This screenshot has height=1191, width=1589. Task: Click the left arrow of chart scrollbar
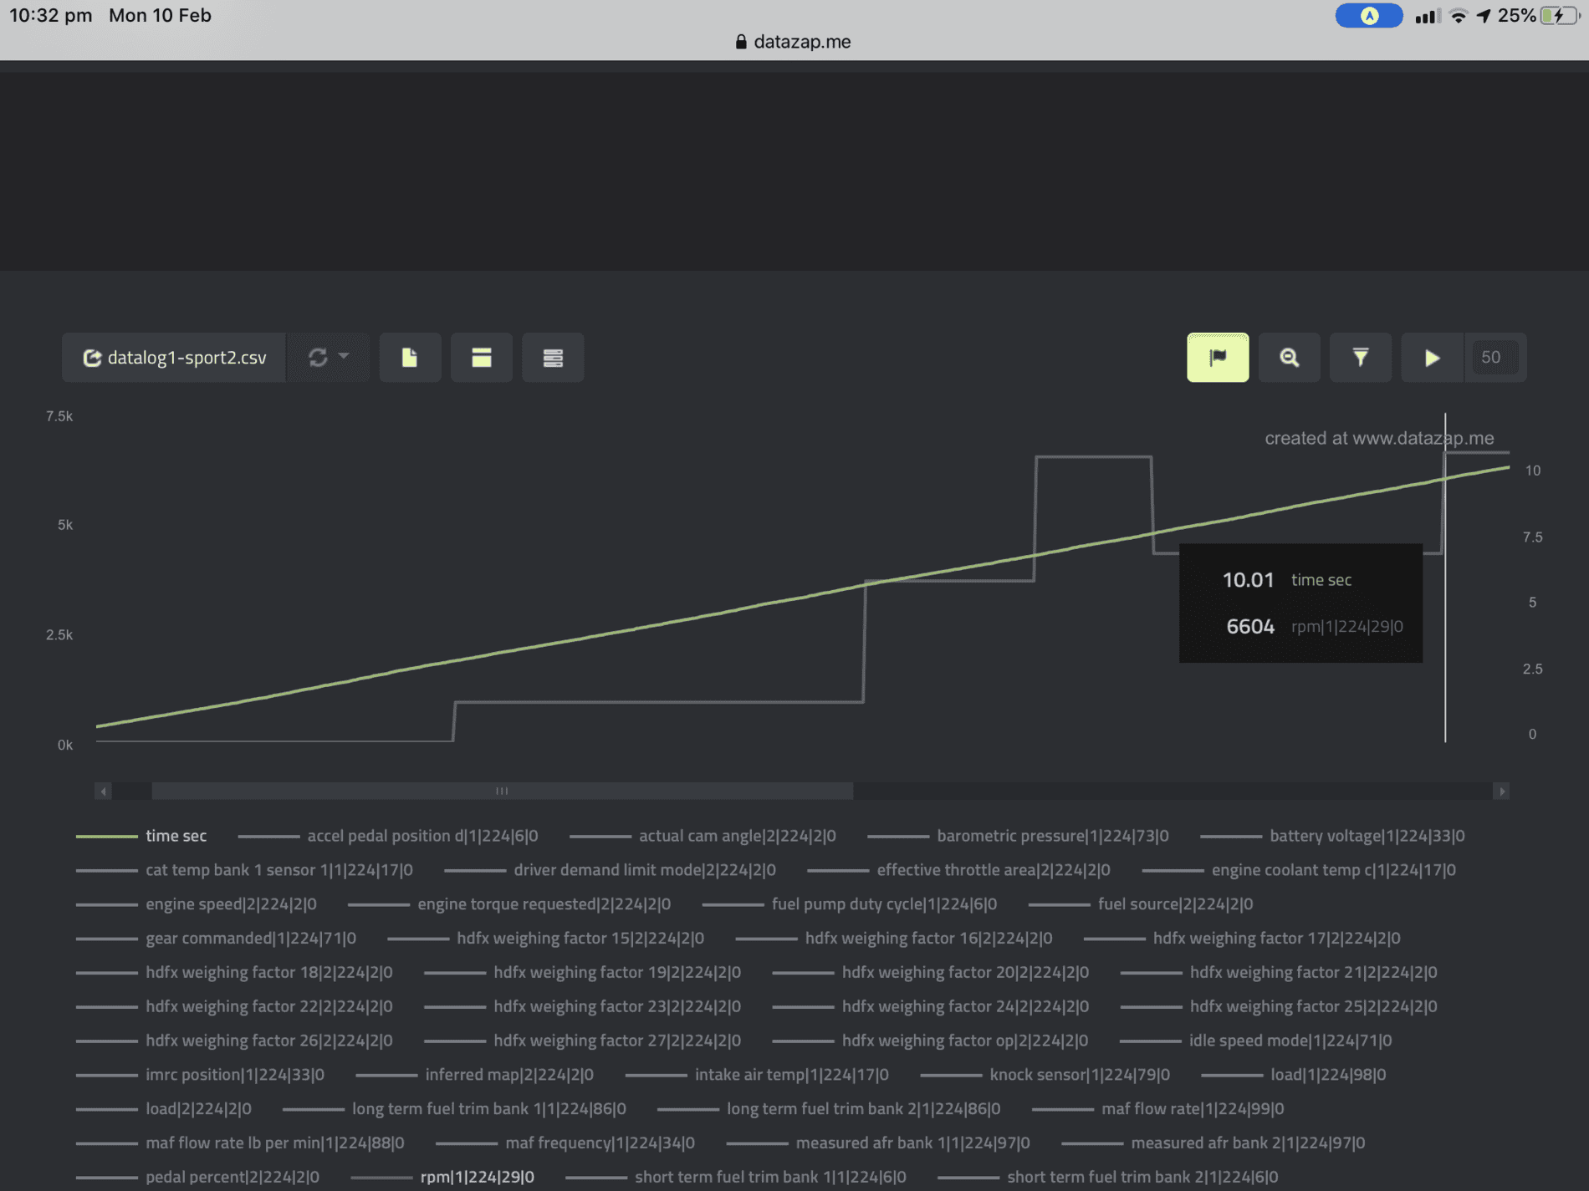click(x=103, y=791)
